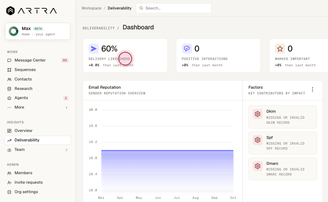The image size is (328, 202).
Task: Select the Deliverability sidebar item
Action: 38,140
